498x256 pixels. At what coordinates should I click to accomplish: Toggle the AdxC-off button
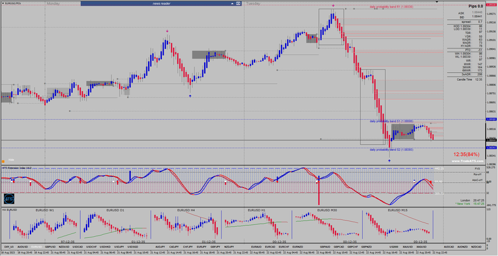[477, 180]
